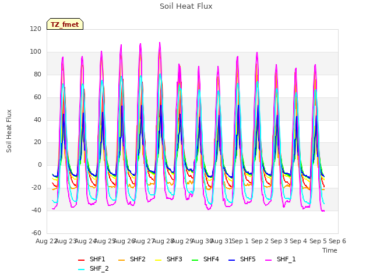Click the red SHF1 legend swatch
373x280 pixels.
(x=82, y=260)
